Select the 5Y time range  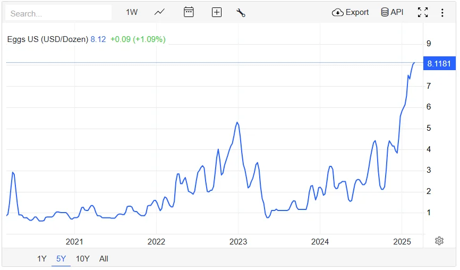click(x=61, y=259)
